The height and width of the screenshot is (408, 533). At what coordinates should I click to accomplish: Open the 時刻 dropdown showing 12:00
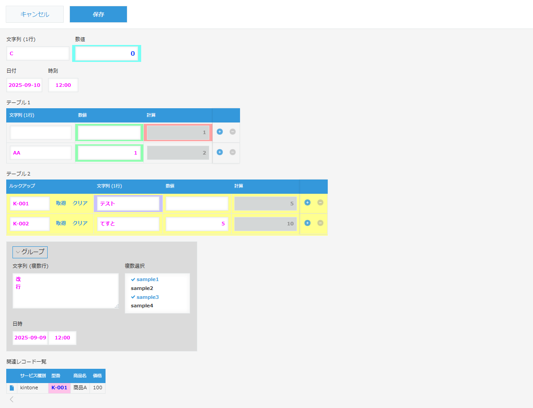63,85
